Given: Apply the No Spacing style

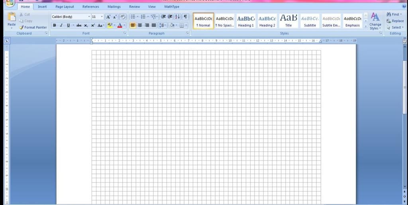Looking at the screenshot, I should tap(225, 21).
